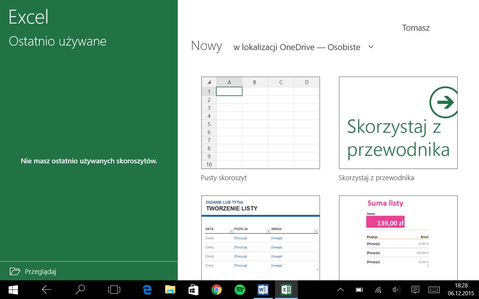Launch Microsoft Edge from taskbar

(x=147, y=290)
